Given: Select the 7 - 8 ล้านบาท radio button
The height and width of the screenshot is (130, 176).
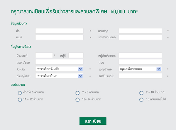Looking at the screenshot, I should pyautogui.click(x=77, y=93).
